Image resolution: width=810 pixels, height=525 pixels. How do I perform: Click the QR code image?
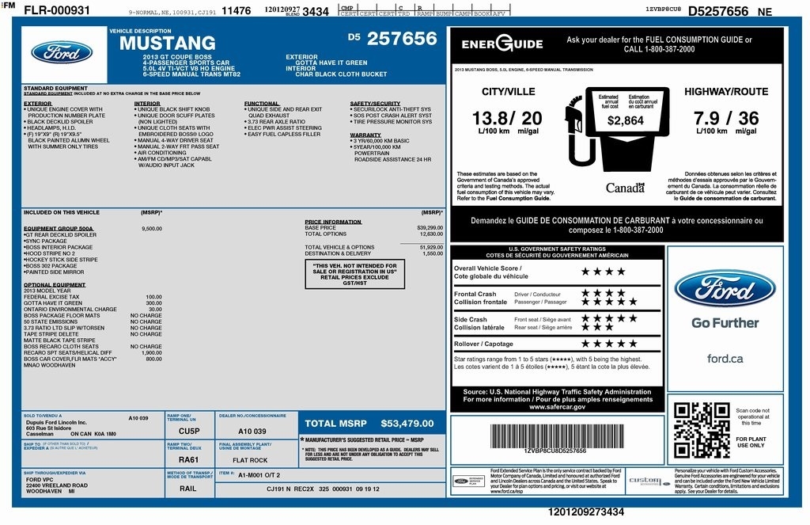pyautogui.click(x=701, y=430)
